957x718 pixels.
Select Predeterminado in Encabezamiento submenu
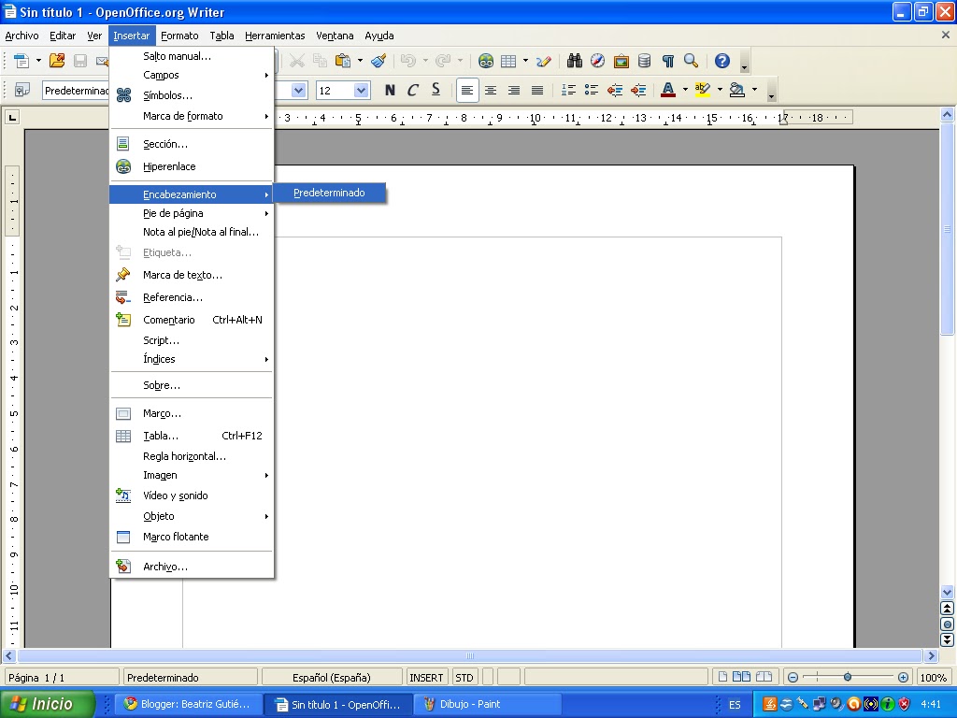point(329,193)
